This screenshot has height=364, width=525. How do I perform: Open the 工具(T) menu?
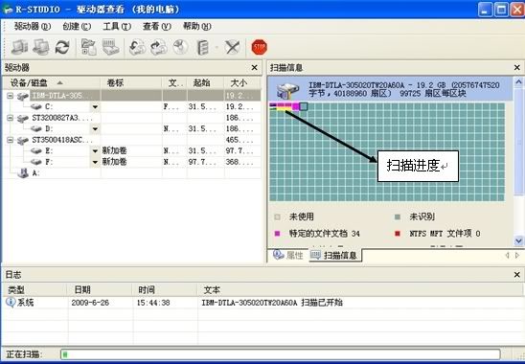tap(117, 27)
